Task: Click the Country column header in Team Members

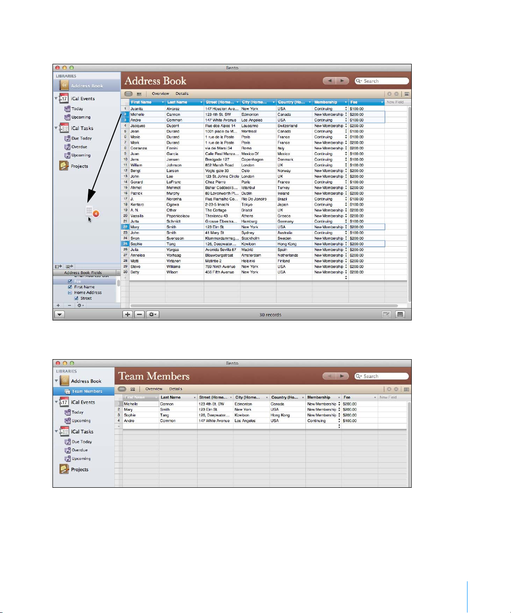Action: [x=287, y=397]
